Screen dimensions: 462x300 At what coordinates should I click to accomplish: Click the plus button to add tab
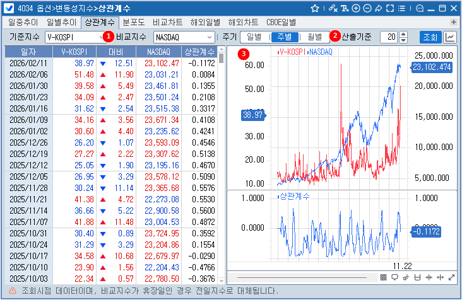click(x=453, y=22)
